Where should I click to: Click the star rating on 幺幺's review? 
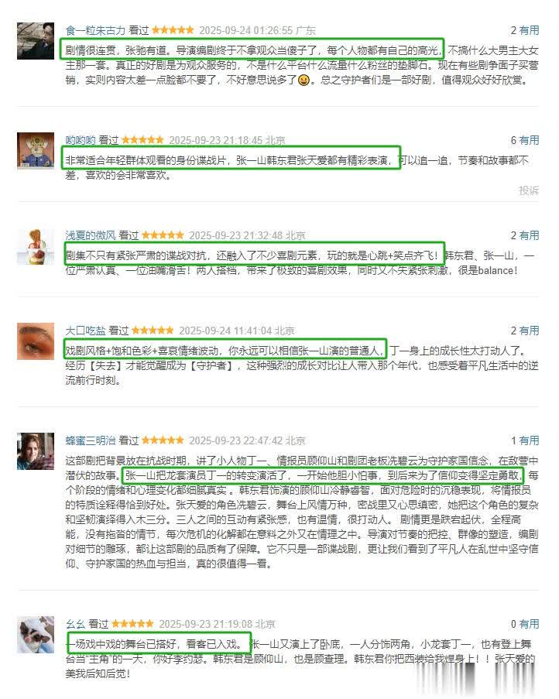tap(132, 624)
